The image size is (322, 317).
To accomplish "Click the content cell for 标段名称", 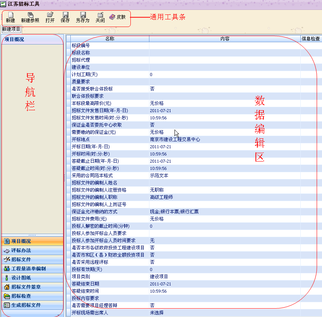I will coord(225,53).
